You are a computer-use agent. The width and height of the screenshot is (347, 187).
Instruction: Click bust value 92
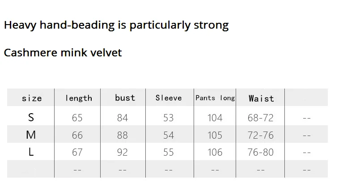pyautogui.click(x=123, y=152)
